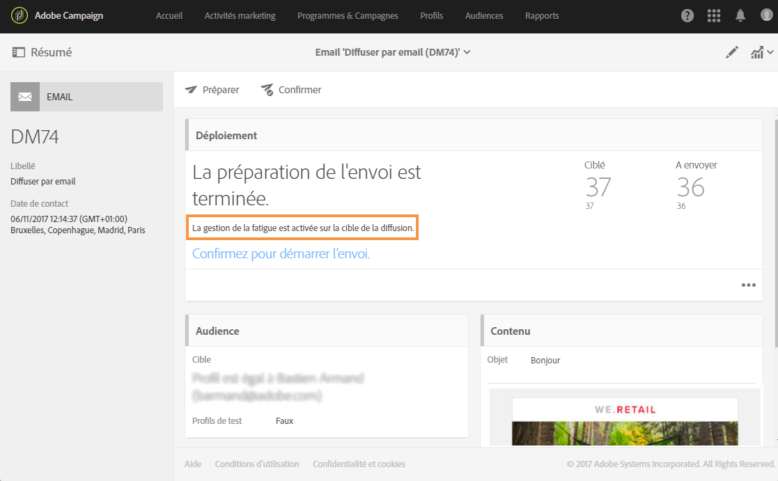This screenshot has width=778, height=481.
Task: Open the user profile avatar icon
Action: (767, 15)
